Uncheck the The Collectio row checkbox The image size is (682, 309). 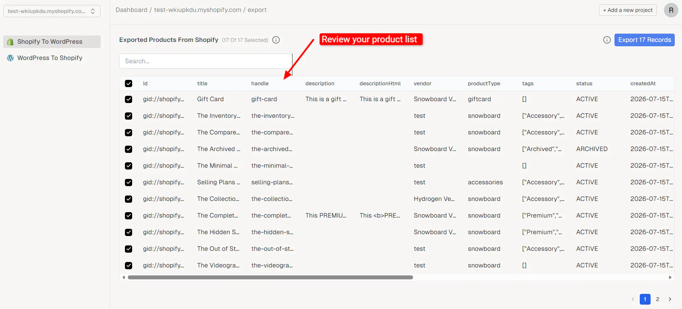(x=129, y=199)
